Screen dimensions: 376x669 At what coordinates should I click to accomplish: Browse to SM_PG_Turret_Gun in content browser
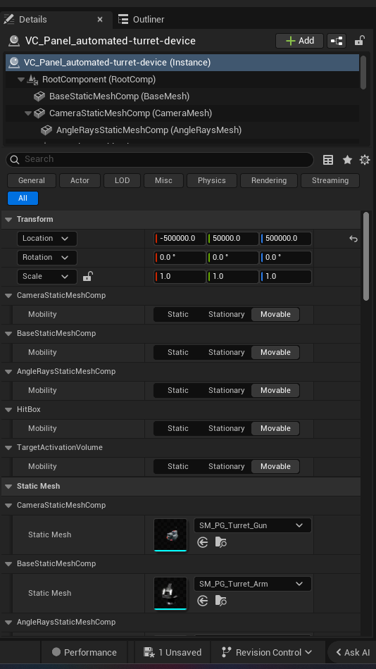coord(220,542)
